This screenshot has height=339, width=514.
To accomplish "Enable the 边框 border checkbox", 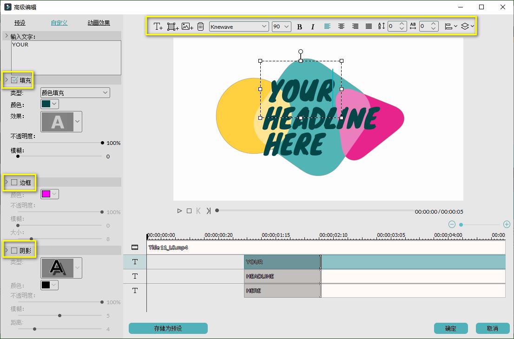I will click(14, 183).
